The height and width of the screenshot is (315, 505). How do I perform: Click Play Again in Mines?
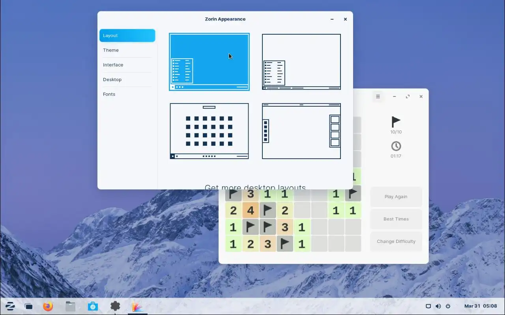[x=396, y=196]
